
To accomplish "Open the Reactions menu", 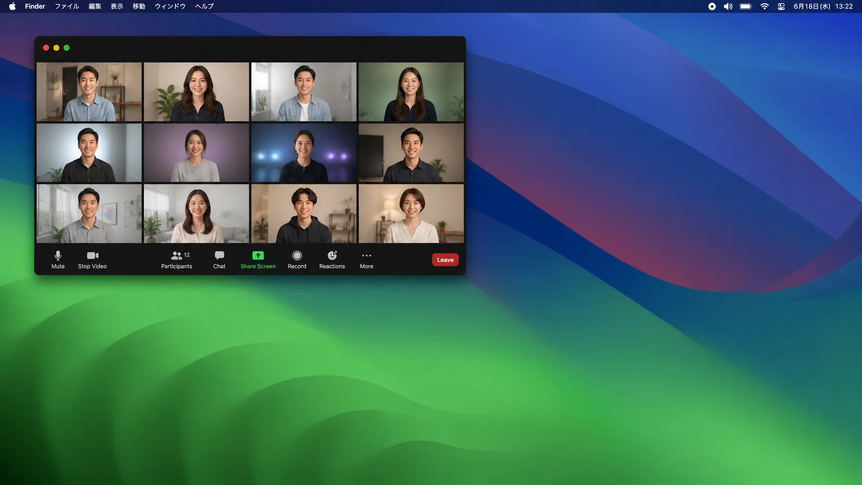I will pyautogui.click(x=332, y=260).
